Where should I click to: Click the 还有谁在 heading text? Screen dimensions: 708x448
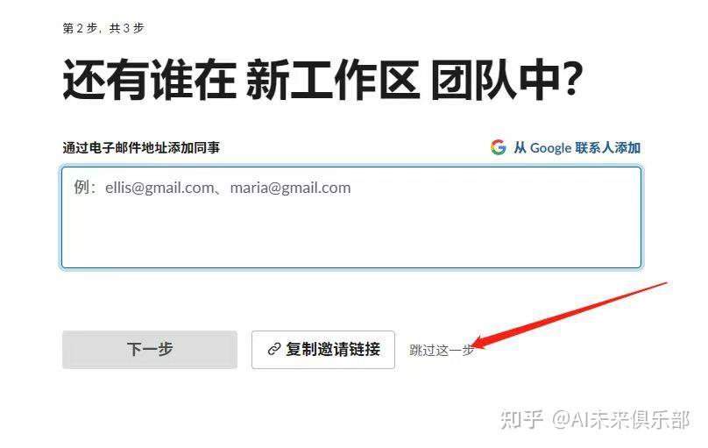(150, 80)
